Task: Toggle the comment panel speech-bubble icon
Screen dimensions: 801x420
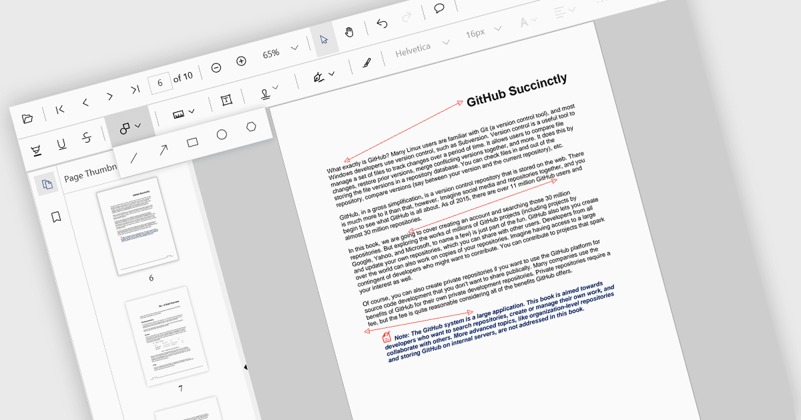Action: pos(439,8)
